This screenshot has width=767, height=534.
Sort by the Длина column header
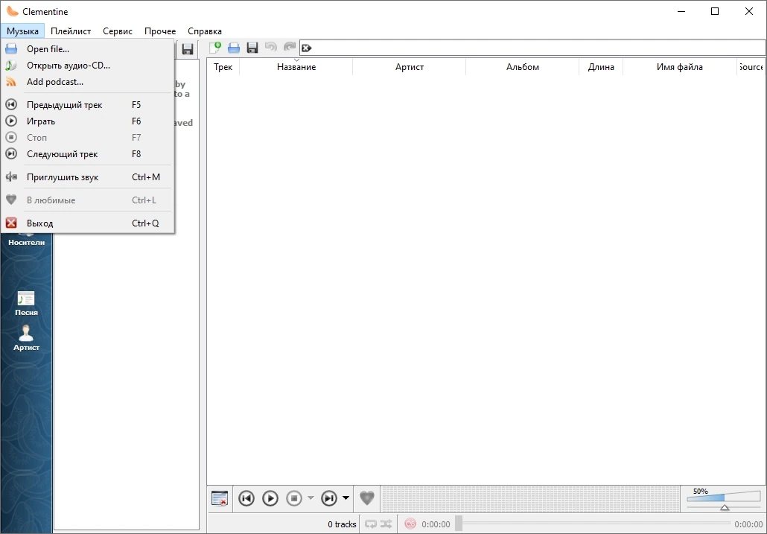[601, 67]
